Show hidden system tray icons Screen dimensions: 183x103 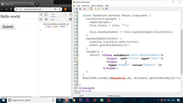click(x=155, y=100)
